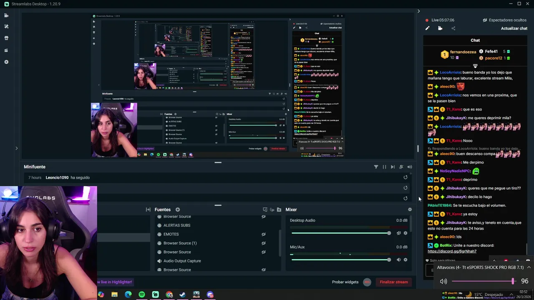Open Spotify from the taskbar
Image resolution: width=534 pixels, height=300 pixels.
click(x=142, y=295)
